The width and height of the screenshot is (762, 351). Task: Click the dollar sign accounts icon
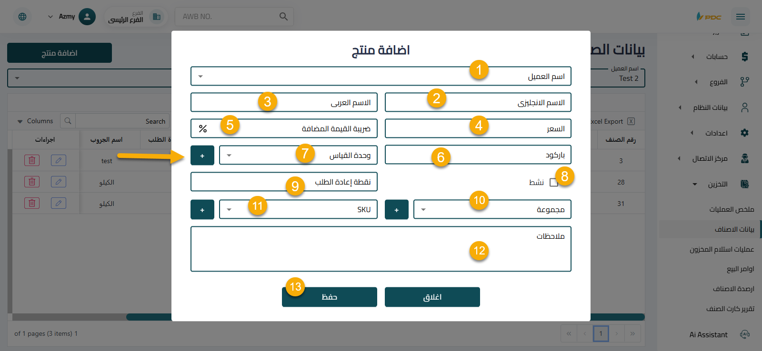point(745,57)
